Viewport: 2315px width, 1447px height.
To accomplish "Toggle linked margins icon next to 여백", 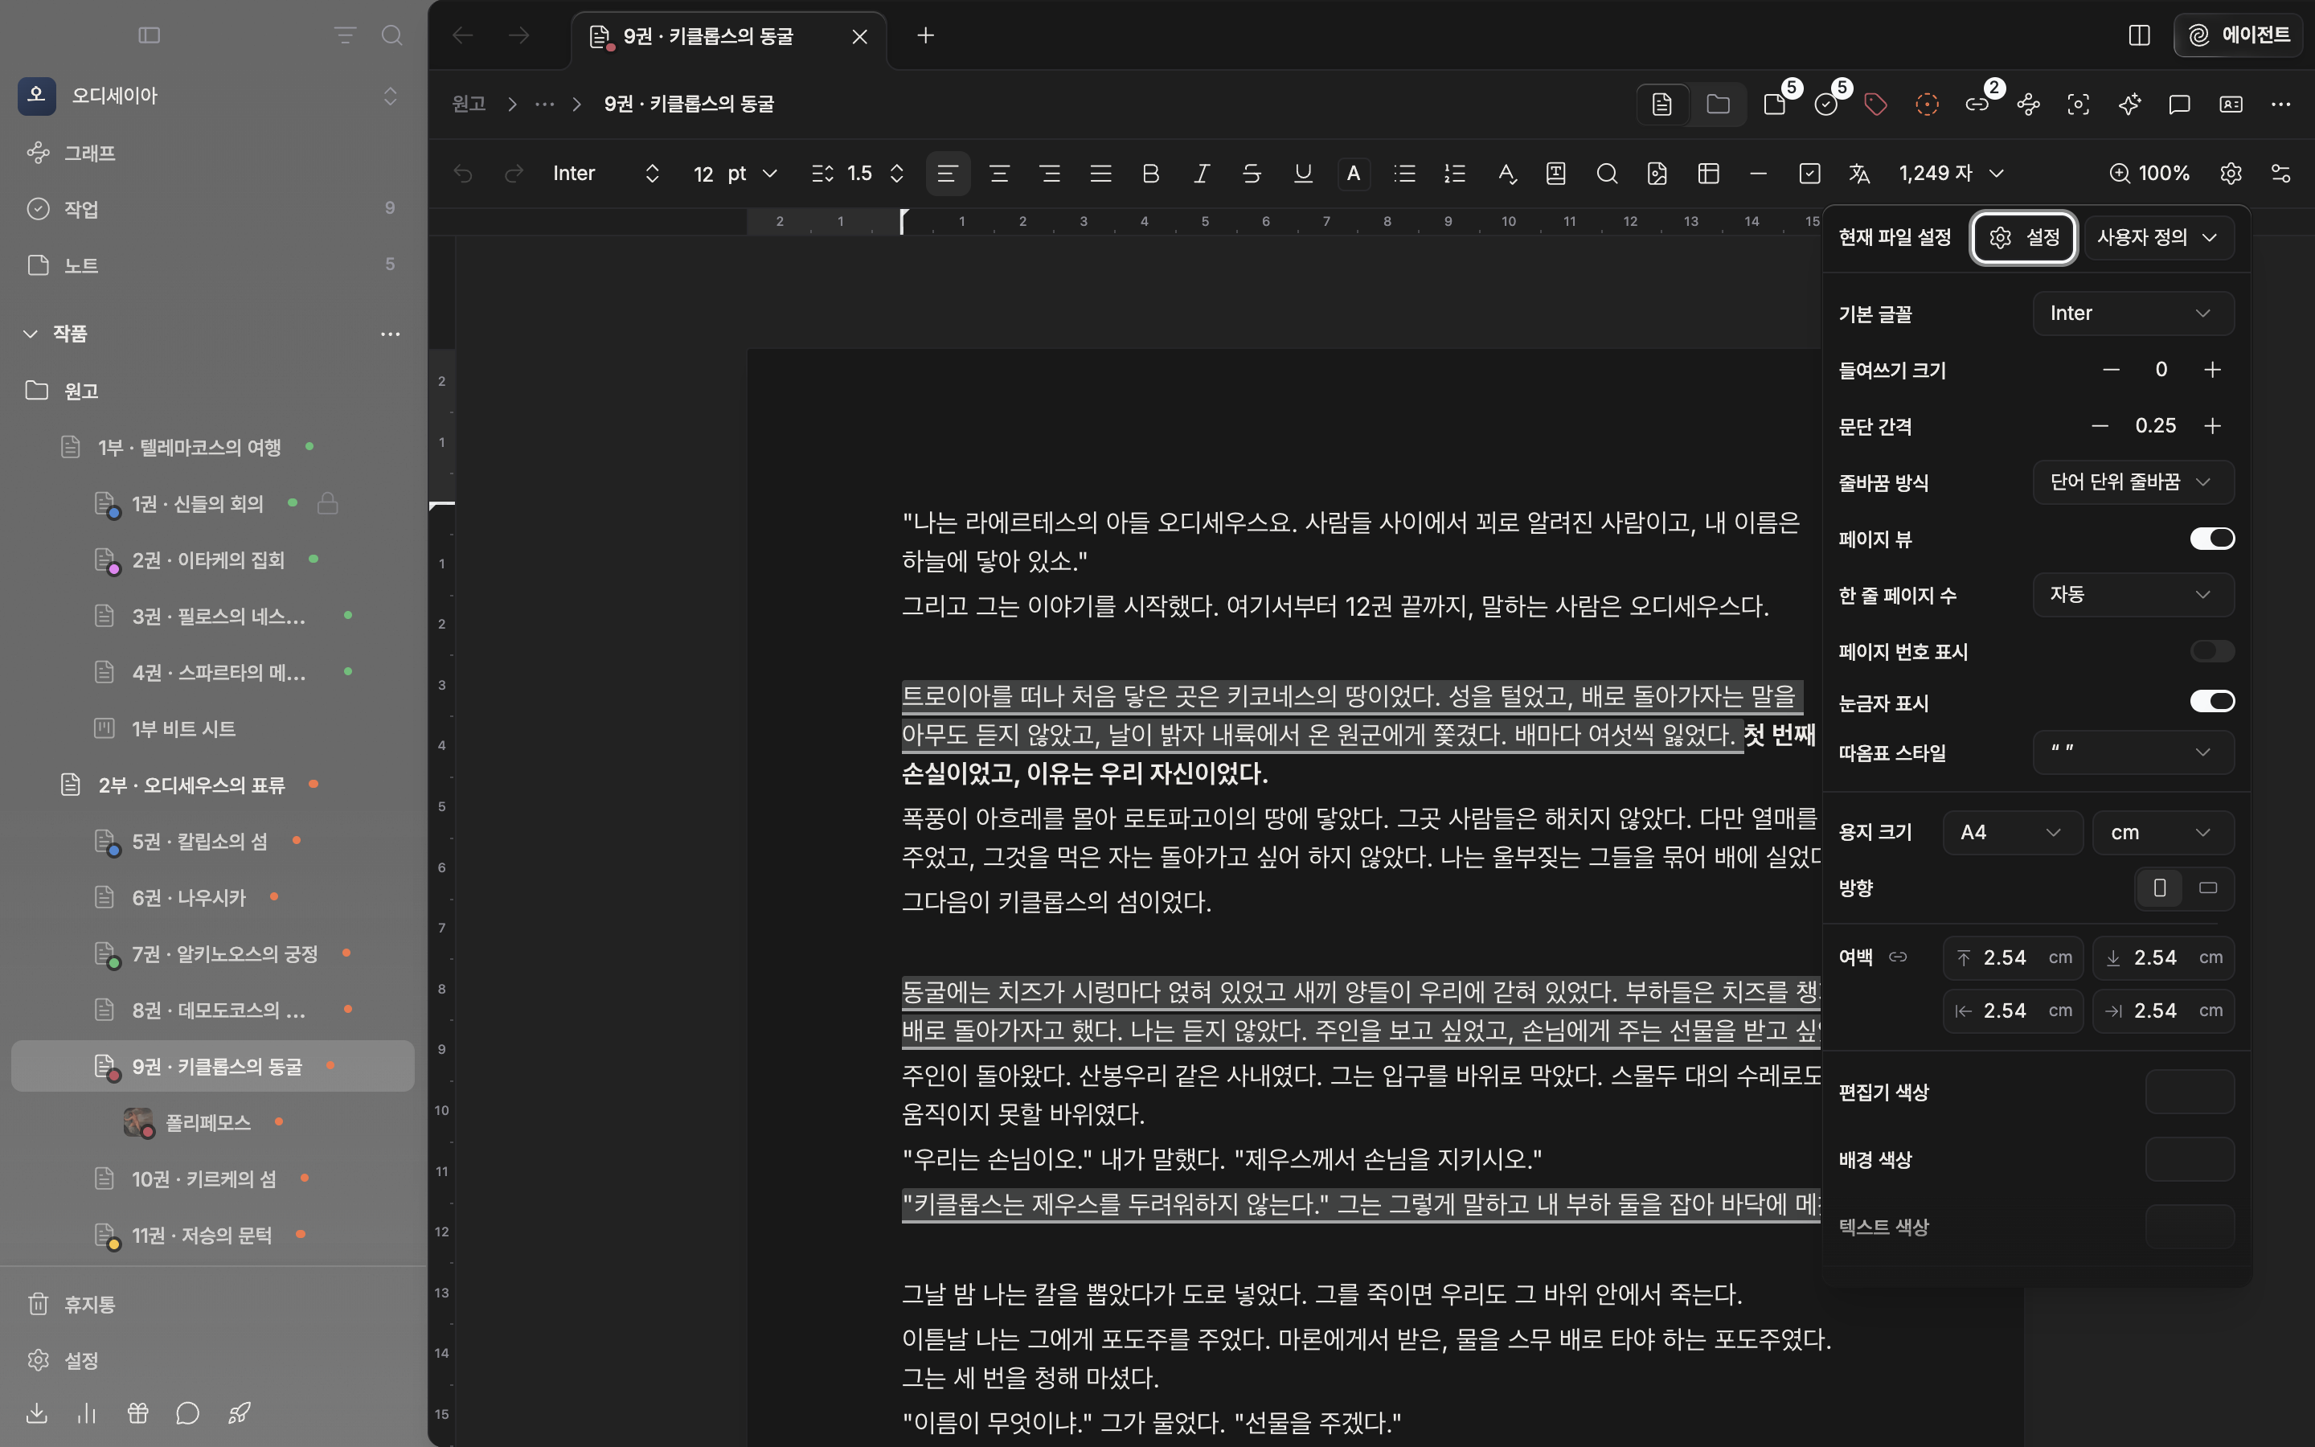I will tap(1898, 957).
